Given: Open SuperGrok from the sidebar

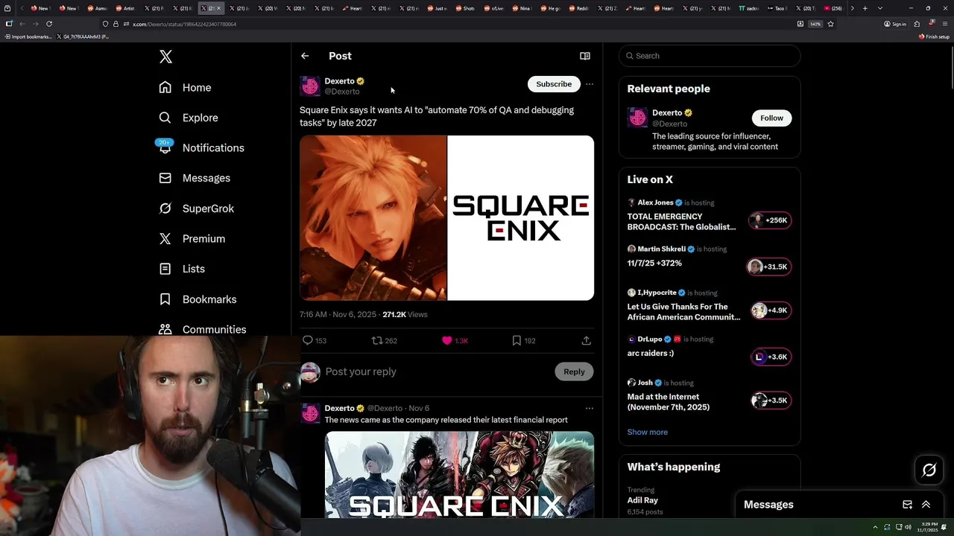Looking at the screenshot, I should [197, 208].
